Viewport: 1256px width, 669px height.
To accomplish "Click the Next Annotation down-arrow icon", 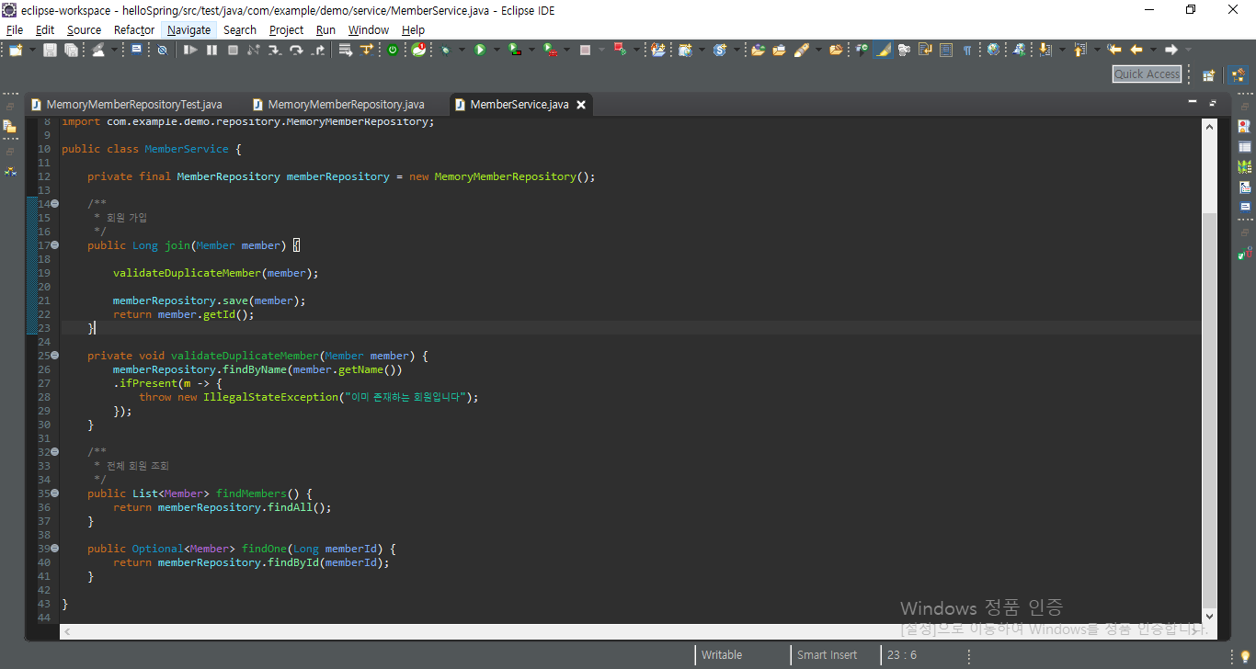I will click(x=1044, y=50).
